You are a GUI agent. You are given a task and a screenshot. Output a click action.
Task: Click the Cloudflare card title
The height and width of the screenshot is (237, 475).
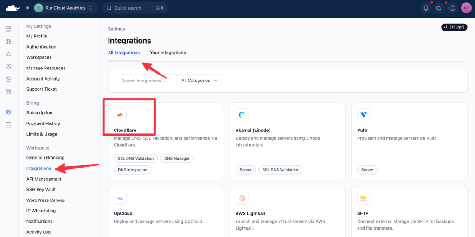point(125,130)
